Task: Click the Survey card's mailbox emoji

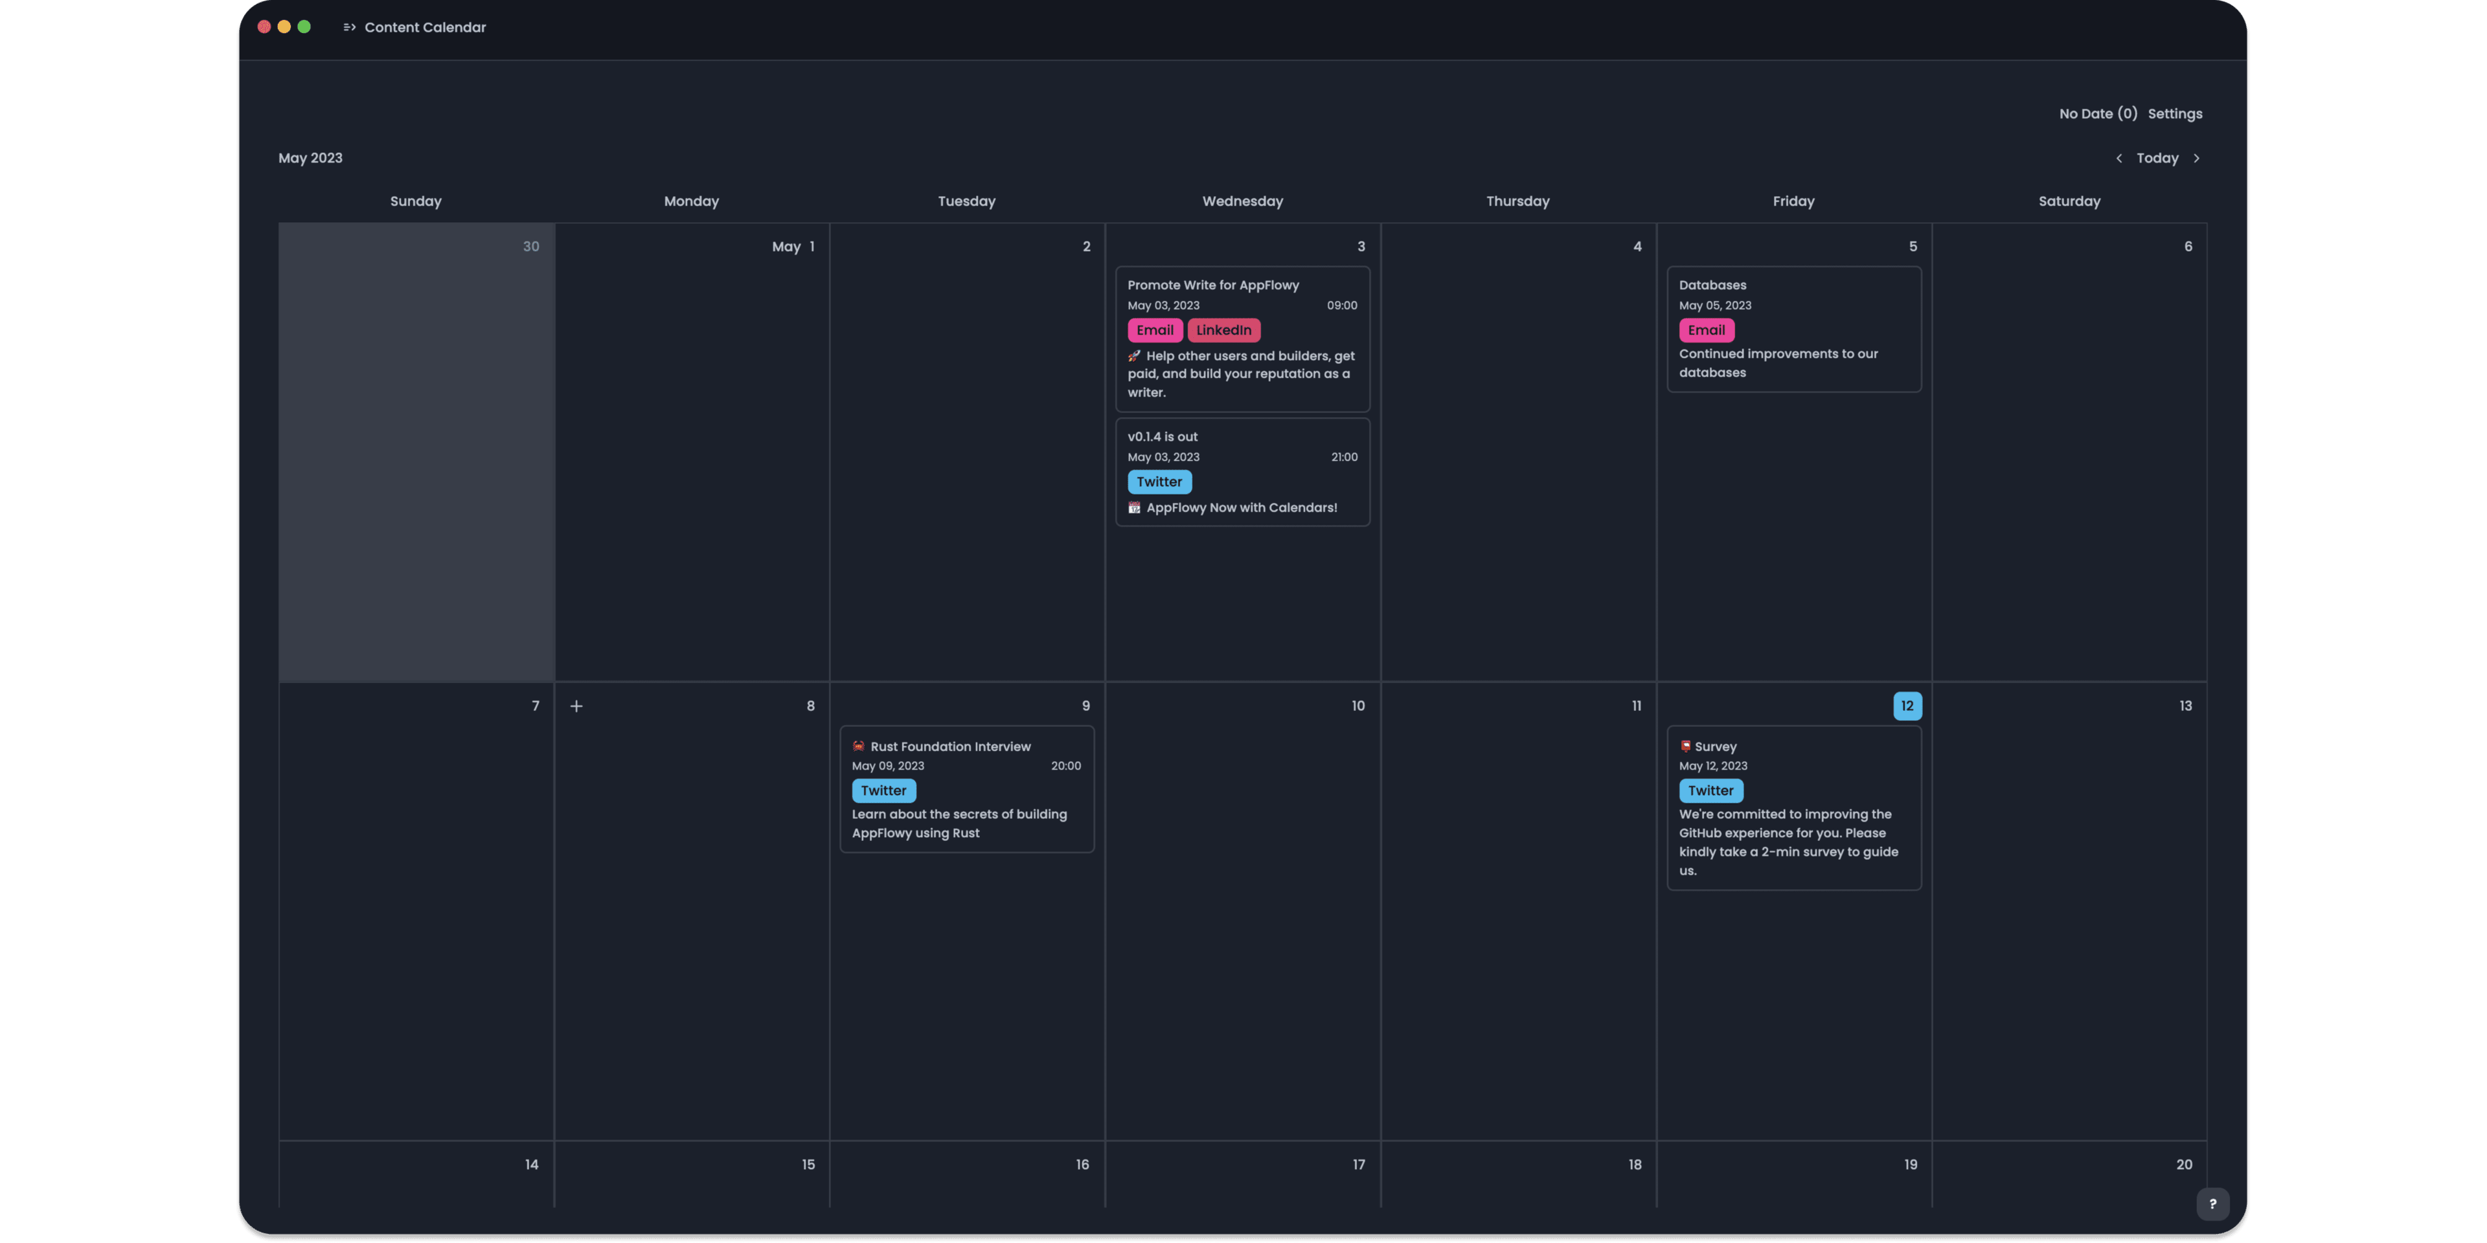Action: 1685,746
